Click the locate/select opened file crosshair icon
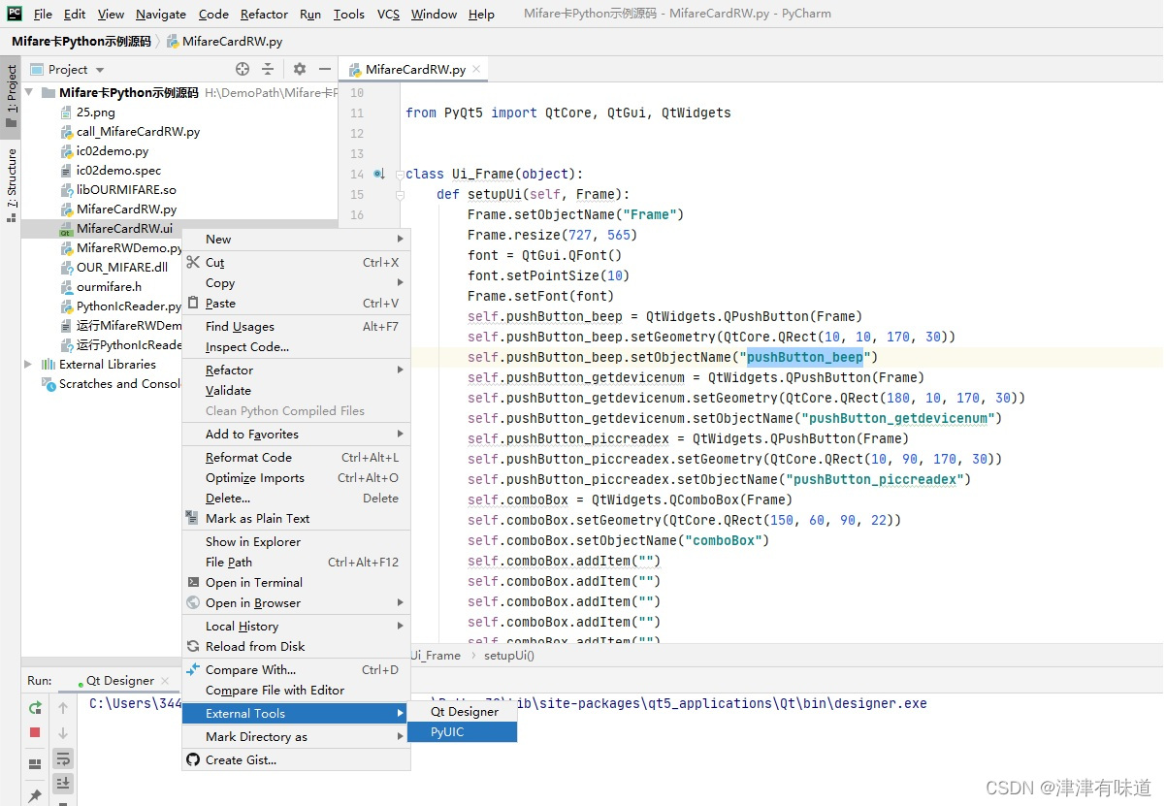The width and height of the screenshot is (1166, 806). [x=243, y=69]
